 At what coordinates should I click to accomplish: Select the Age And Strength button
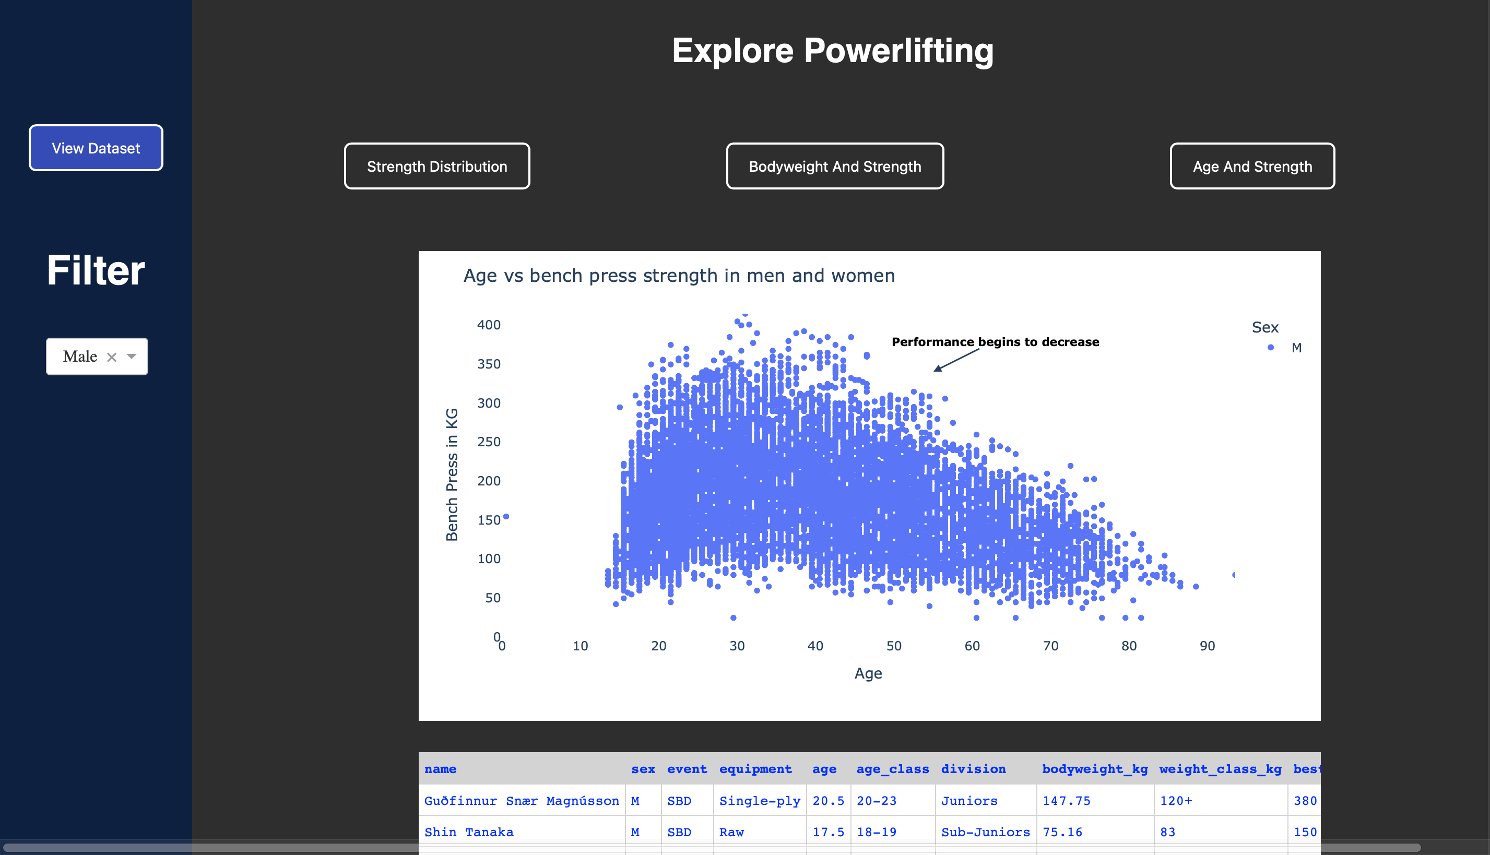tap(1252, 166)
